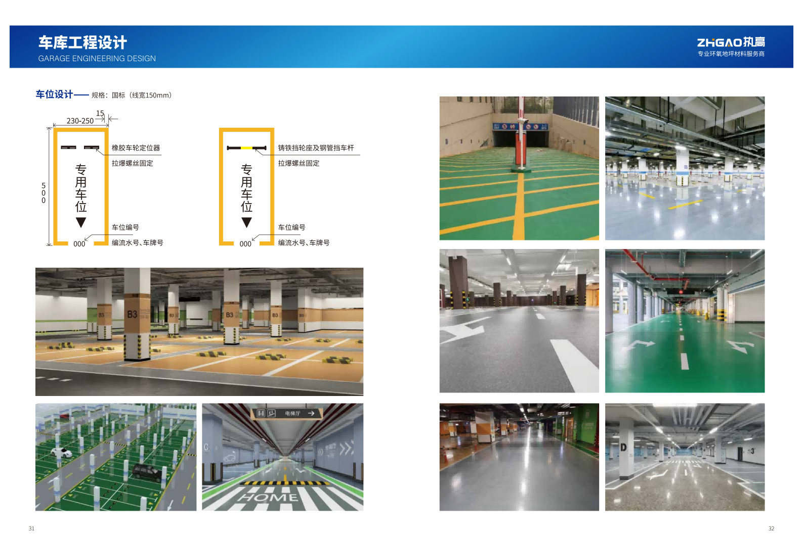Click the ZHGAO logo in the header

(x=731, y=43)
